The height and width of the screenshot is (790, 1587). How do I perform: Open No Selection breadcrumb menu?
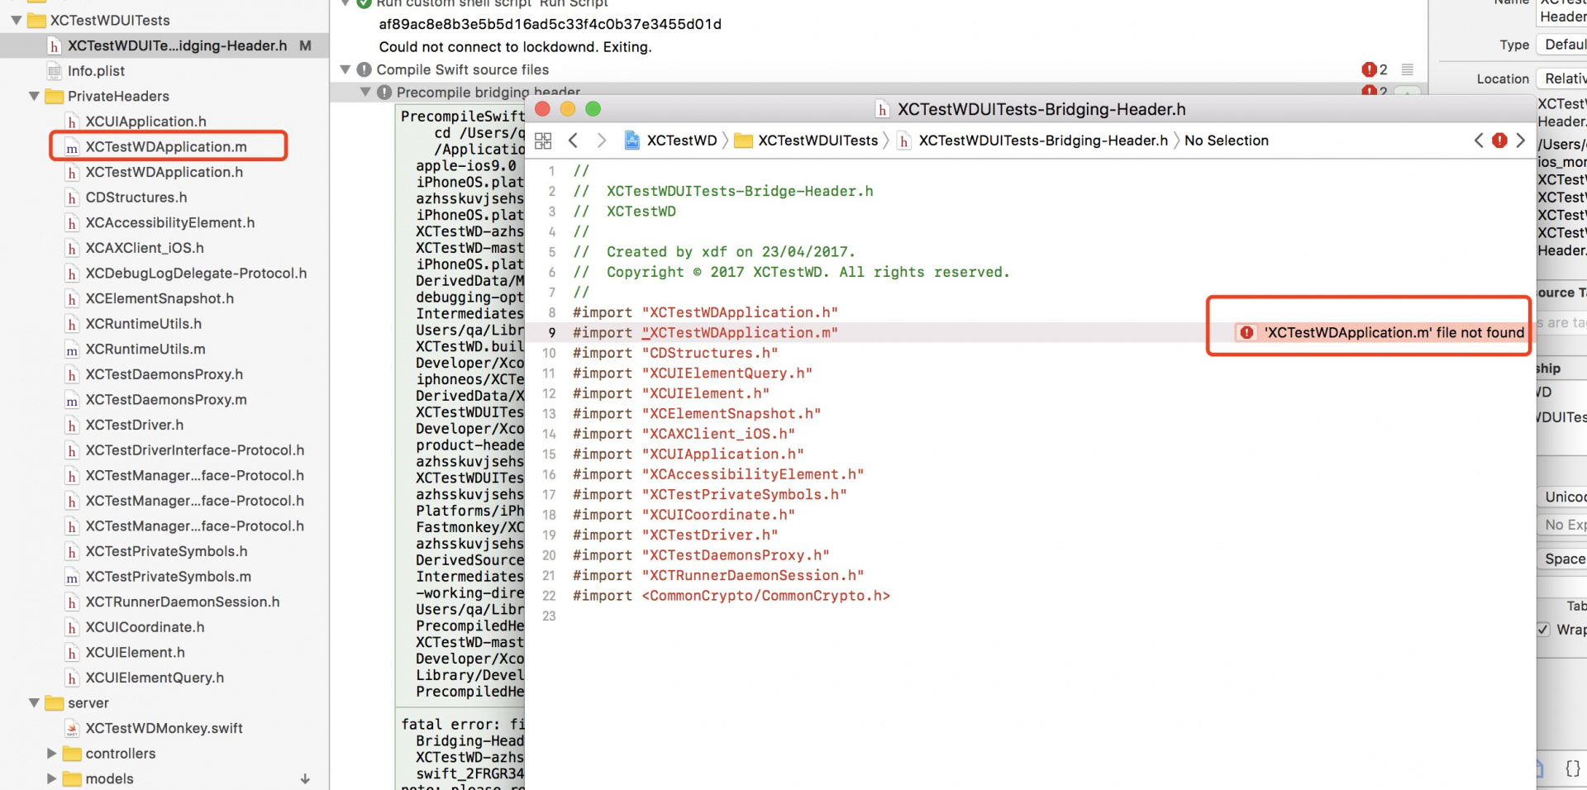click(1226, 140)
